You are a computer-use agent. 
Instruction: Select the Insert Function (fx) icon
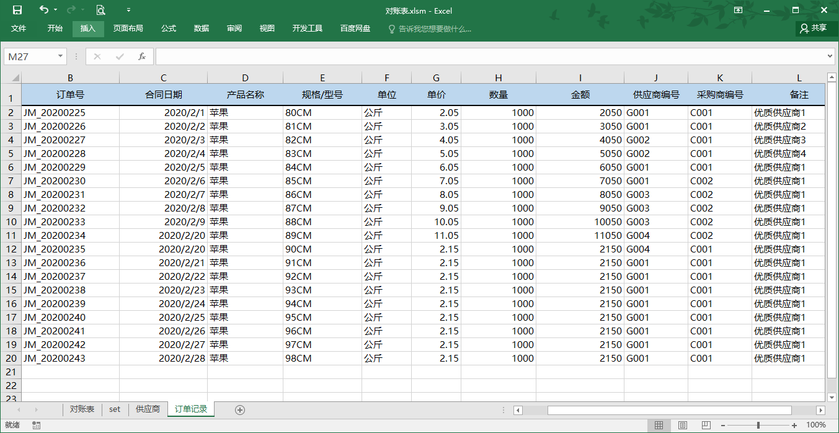(x=143, y=56)
